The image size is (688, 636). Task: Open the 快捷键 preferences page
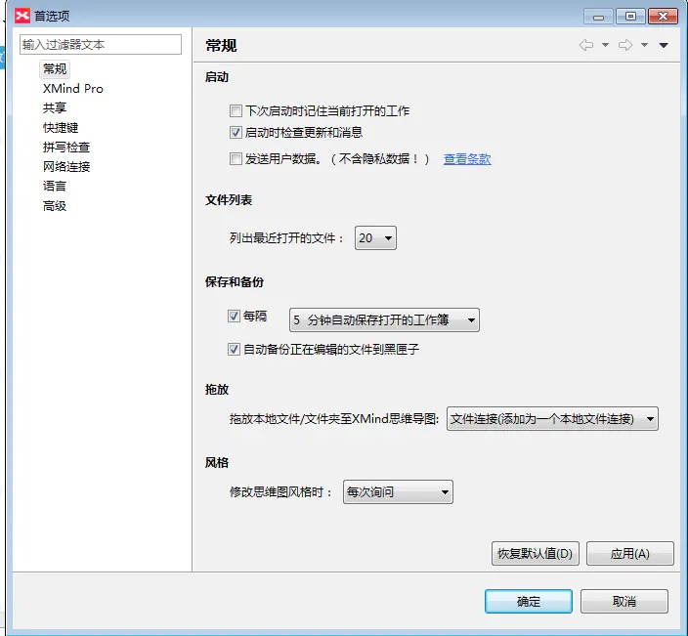61,128
